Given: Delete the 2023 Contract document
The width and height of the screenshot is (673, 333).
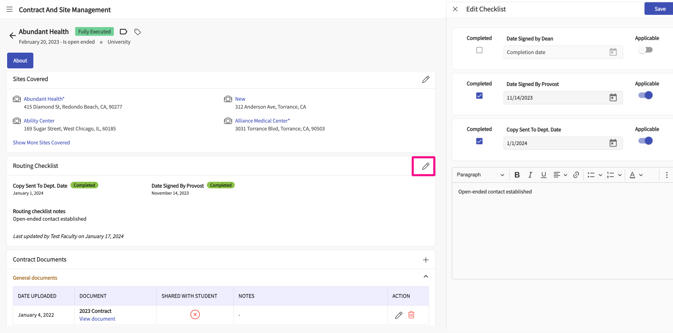Looking at the screenshot, I should click(411, 315).
